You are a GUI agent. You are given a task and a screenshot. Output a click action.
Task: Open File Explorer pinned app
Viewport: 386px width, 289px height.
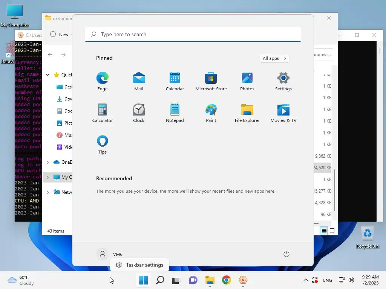pyautogui.click(x=247, y=113)
